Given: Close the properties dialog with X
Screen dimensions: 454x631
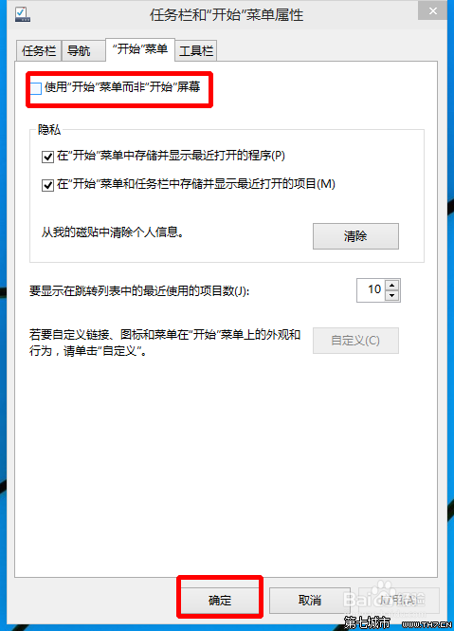Looking at the screenshot, I should (x=433, y=10).
